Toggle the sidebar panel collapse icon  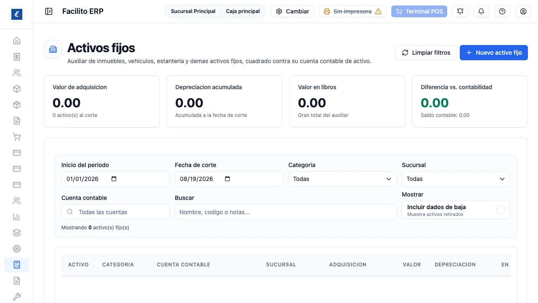tap(49, 11)
